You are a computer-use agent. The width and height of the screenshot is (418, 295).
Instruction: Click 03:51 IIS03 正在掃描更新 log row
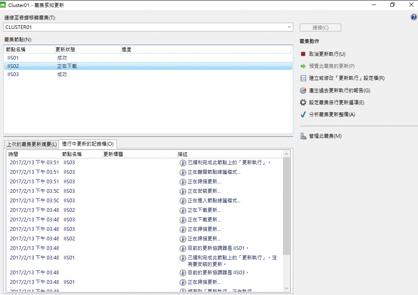tap(144, 182)
